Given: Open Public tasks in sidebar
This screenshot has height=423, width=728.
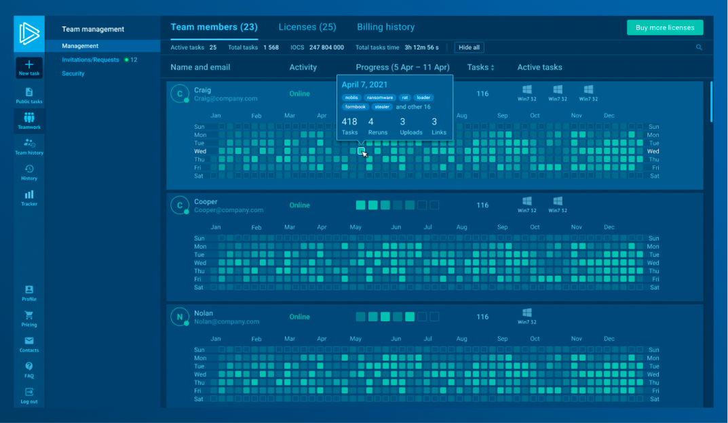Looking at the screenshot, I should (29, 92).
